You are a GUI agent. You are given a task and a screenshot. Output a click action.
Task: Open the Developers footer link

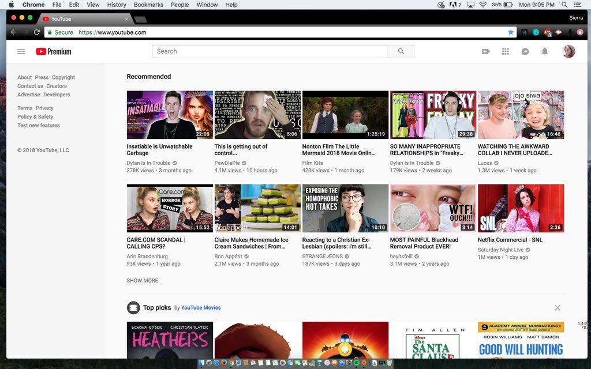pyautogui.click(x=57, y=95)
